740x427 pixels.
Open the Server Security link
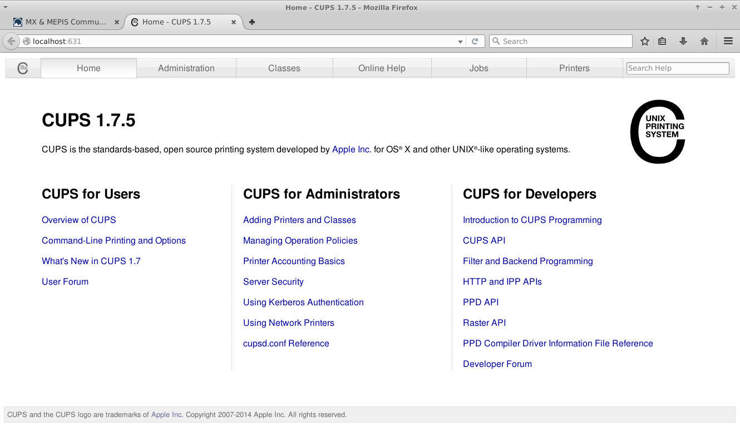[x=273, y=282]
